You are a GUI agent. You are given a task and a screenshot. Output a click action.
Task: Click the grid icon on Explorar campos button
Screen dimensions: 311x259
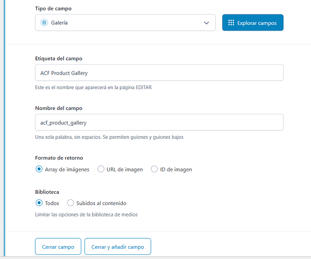tap(231, 23)
